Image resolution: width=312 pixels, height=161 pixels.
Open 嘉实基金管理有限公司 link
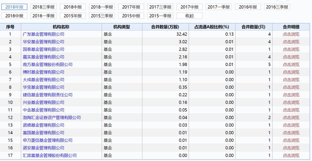coord(44,57)
